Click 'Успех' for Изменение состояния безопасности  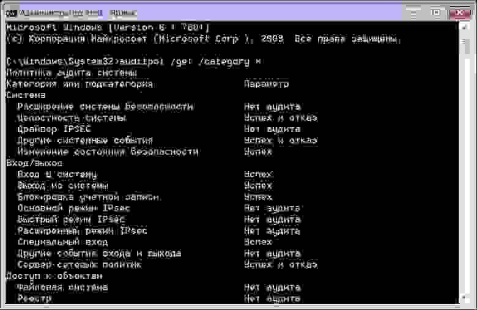pyautogui.click(x=258, y=152)
